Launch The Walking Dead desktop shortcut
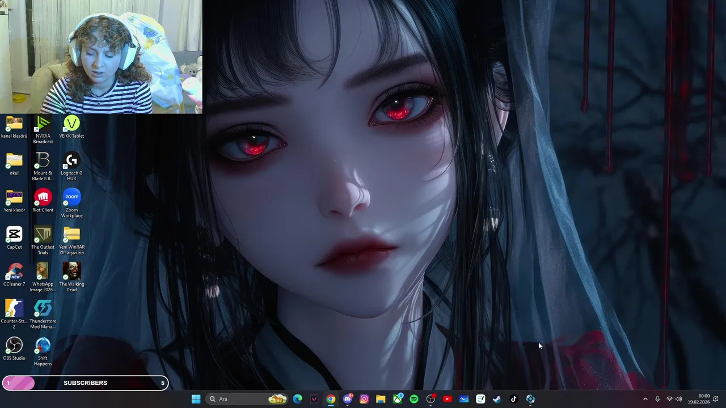The width and height of the screenshot is (726, 408). pyautogui.click(x=71, y=277)
